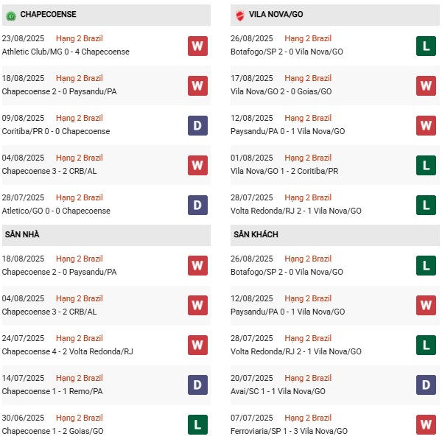Click the Paysandu/PA 0 - 1 Vila Nova/GO result under Sân Khách
Viewport: 442px width, 442px height.
click(287, 312)
